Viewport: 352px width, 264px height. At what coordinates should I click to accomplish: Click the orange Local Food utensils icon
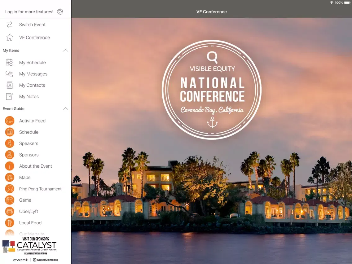(x=10, y=223)
